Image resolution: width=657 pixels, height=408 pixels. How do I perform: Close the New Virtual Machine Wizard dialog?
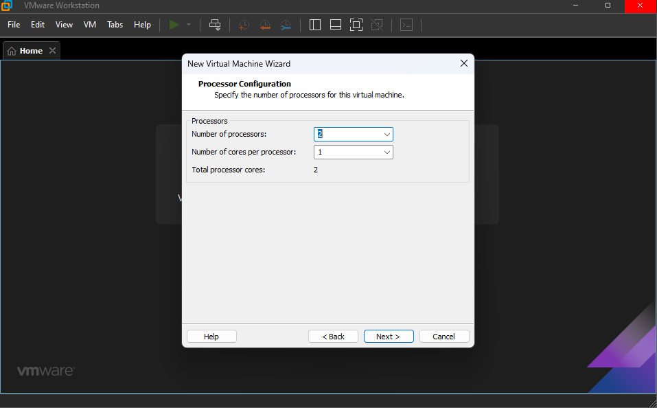pyautogui.click(x=464, y=63)
